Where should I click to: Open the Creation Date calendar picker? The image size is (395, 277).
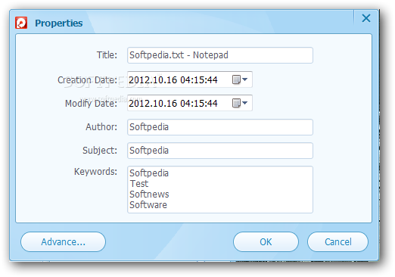(x=240, y=79)
